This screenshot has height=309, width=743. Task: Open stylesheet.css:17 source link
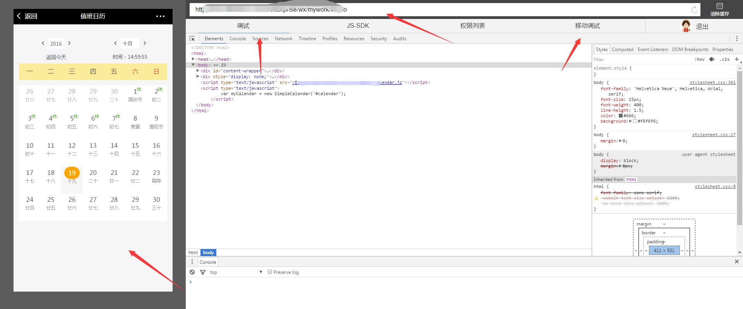[x=714, y=135]
